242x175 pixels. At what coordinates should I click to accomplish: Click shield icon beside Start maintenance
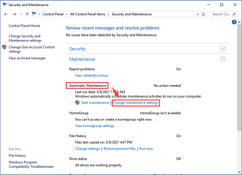coord(77,103)
